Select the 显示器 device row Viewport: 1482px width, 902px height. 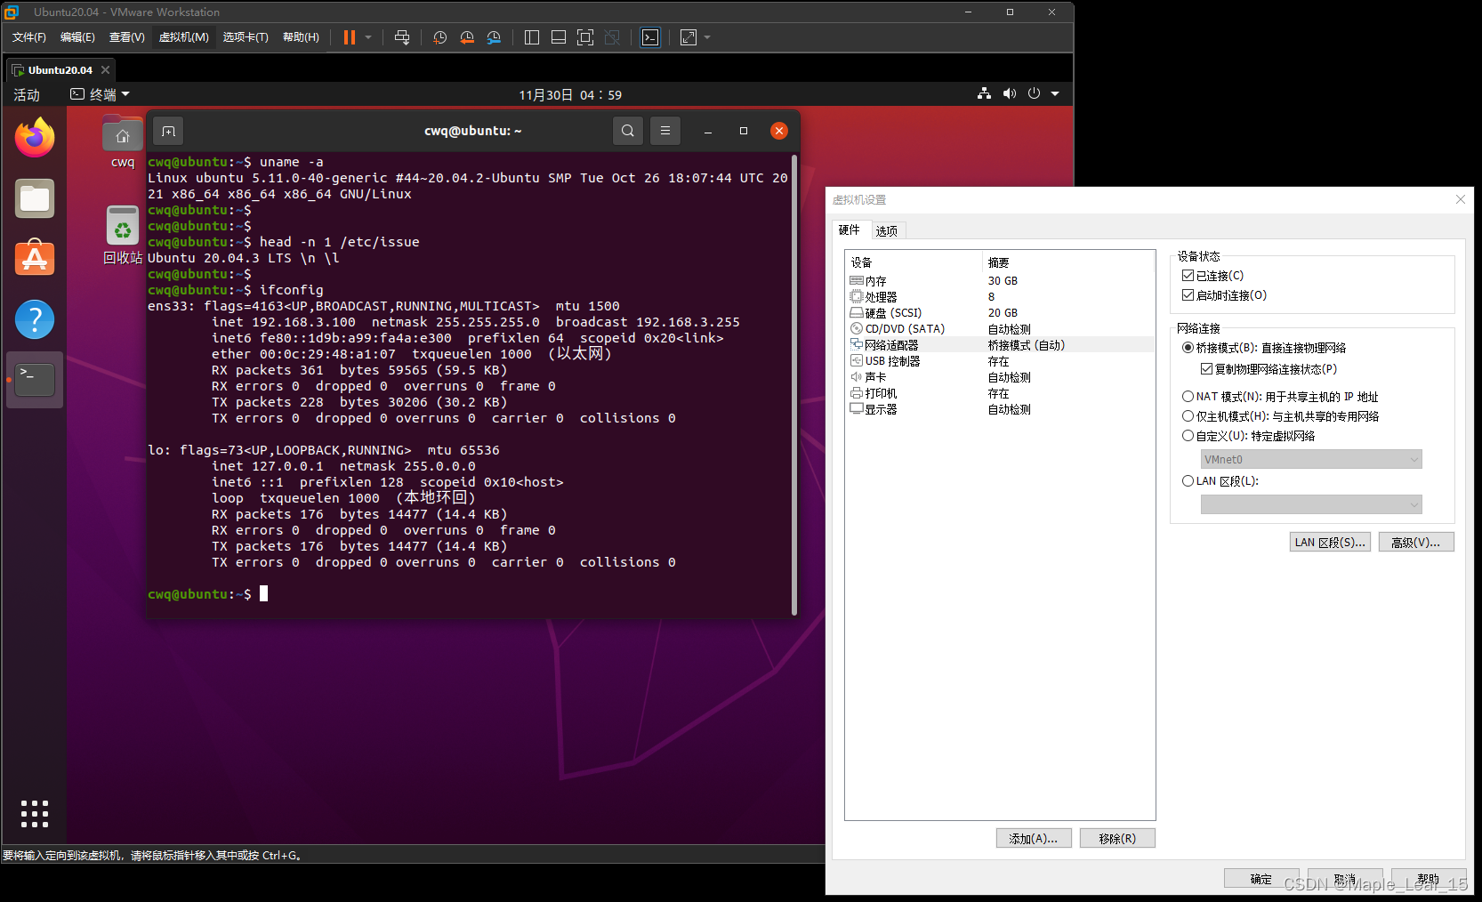coord(1000,409)
